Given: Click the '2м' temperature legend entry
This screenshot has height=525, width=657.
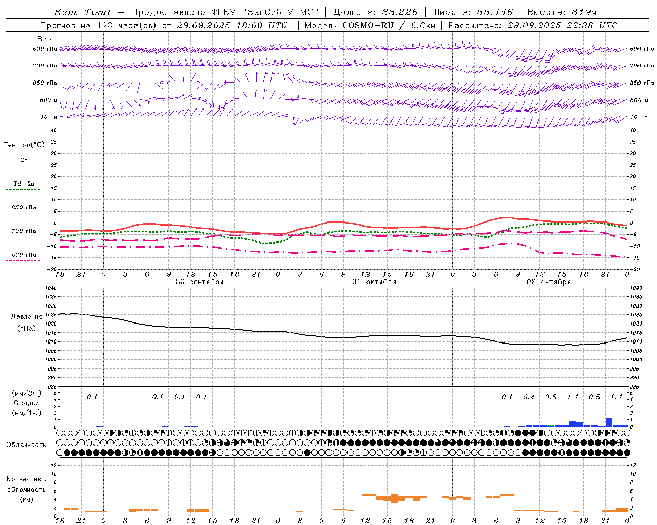Looking at the screenshot, I should tap(24, 160).
